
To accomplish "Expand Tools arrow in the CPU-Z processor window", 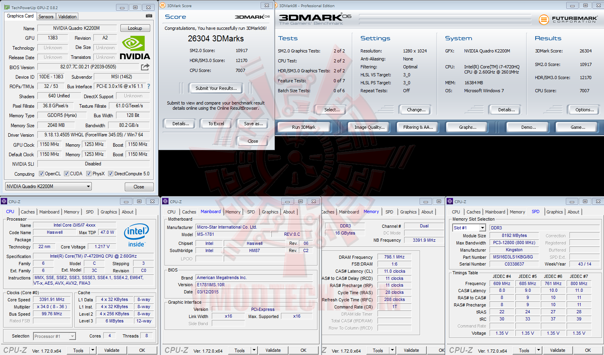I will 93,350.
